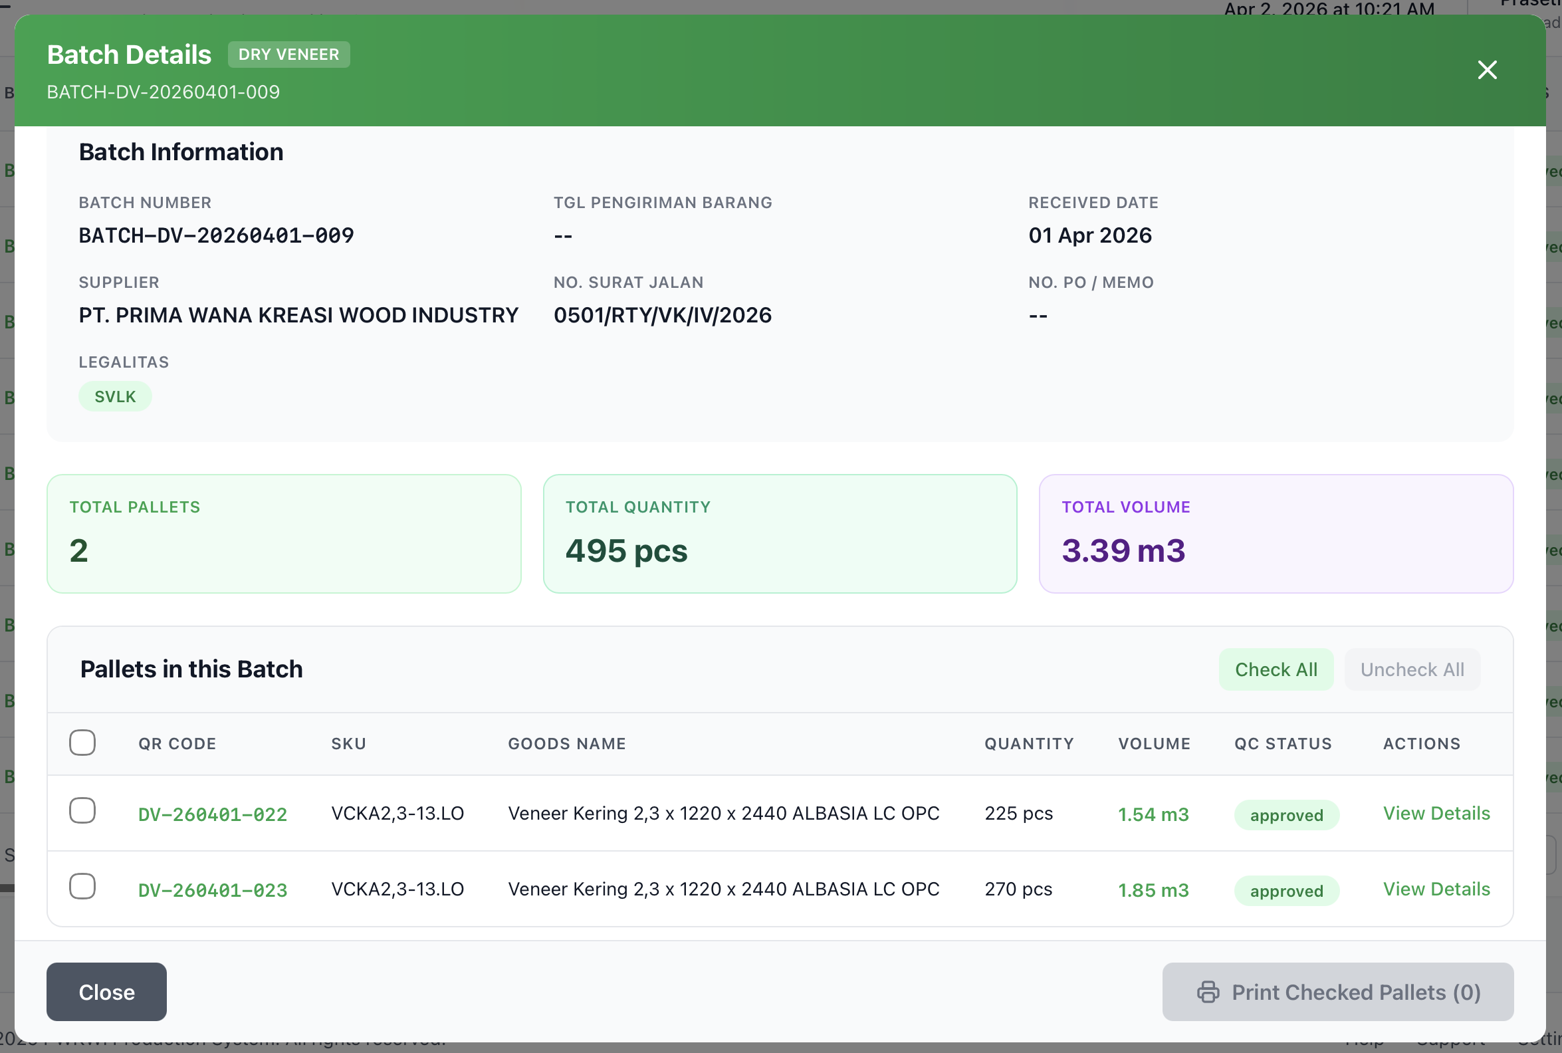Viewport: 1562px width, 1053px height.
Task: Click the SVLK legalitas tag
Action: [115, 397]
